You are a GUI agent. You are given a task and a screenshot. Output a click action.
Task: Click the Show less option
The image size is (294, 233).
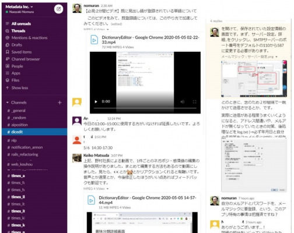(x=20, y=88)
